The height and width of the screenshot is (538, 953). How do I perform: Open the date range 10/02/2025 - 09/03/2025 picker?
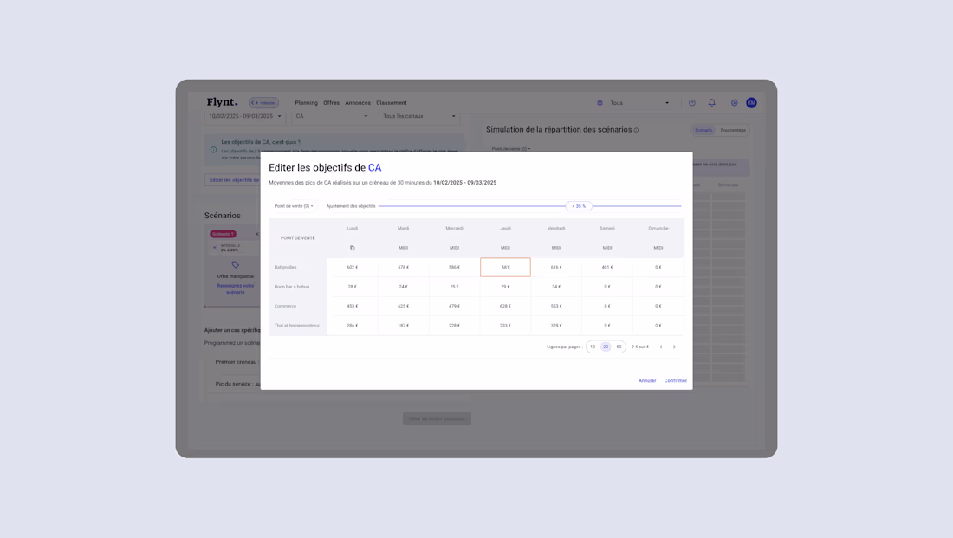click(243, 116)
